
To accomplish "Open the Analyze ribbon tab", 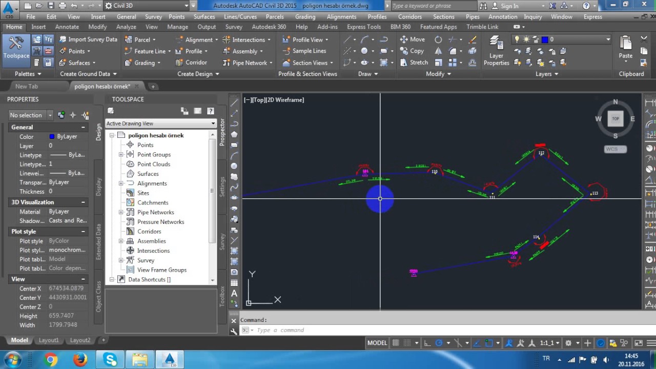I will point(126,27).
